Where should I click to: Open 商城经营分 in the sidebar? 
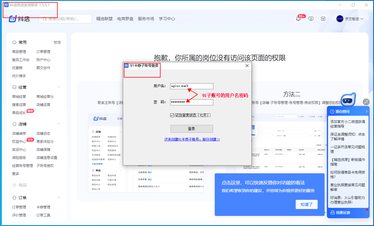tap(45, 97)
